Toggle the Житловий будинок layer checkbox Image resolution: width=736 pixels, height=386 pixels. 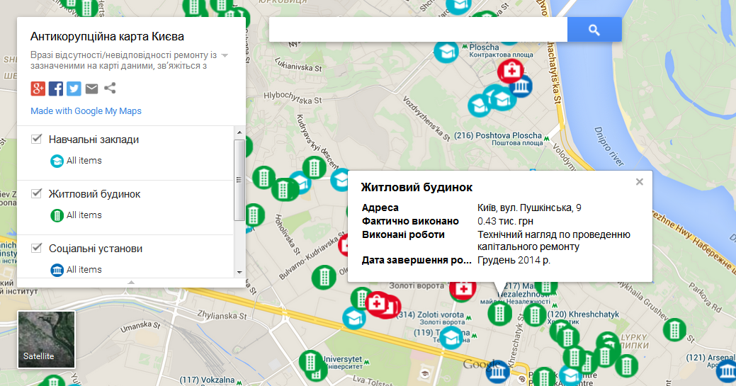coord(37,193)
